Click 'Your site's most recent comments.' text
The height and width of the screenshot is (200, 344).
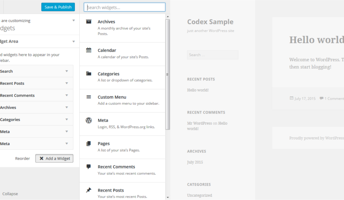click(126, 173)
